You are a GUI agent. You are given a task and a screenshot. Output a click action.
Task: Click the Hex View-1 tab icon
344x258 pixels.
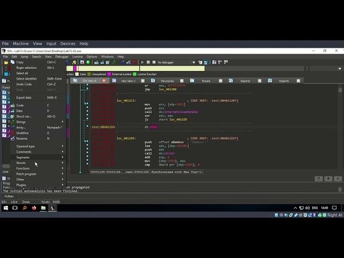point(114,81)
